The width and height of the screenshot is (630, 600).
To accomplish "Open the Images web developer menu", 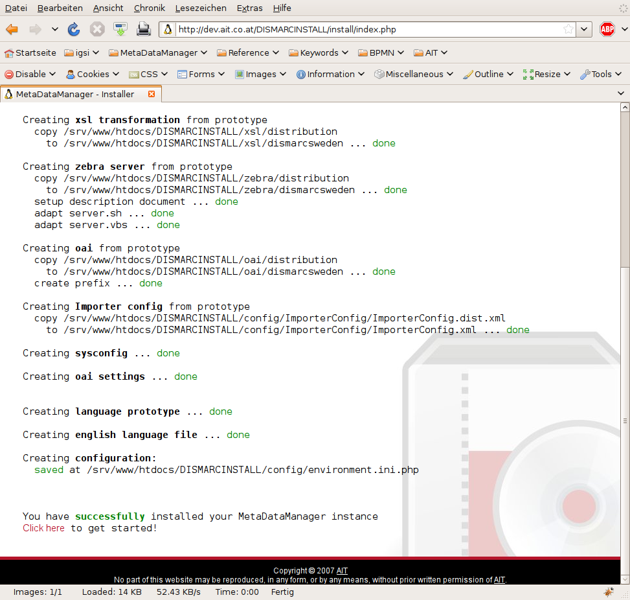I will (260, 74).
